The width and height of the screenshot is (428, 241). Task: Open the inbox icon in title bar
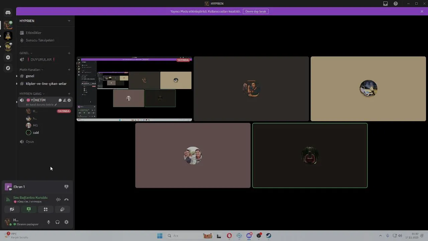386,4
